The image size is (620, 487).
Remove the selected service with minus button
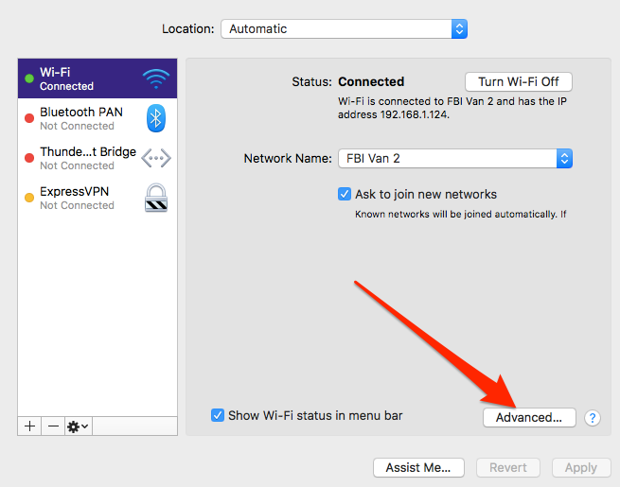[53, 426]
